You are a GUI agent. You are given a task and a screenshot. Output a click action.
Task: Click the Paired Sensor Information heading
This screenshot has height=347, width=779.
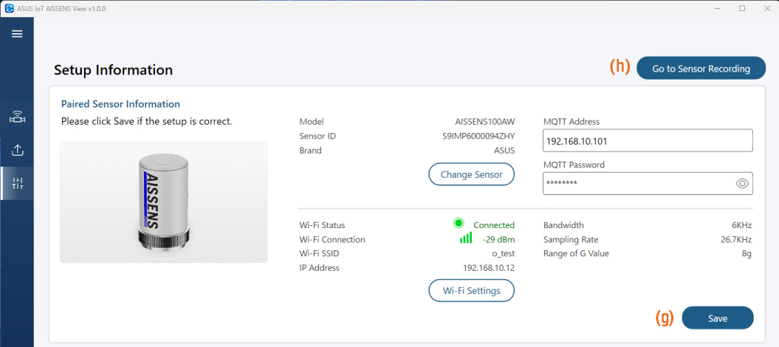coord(120,104)
